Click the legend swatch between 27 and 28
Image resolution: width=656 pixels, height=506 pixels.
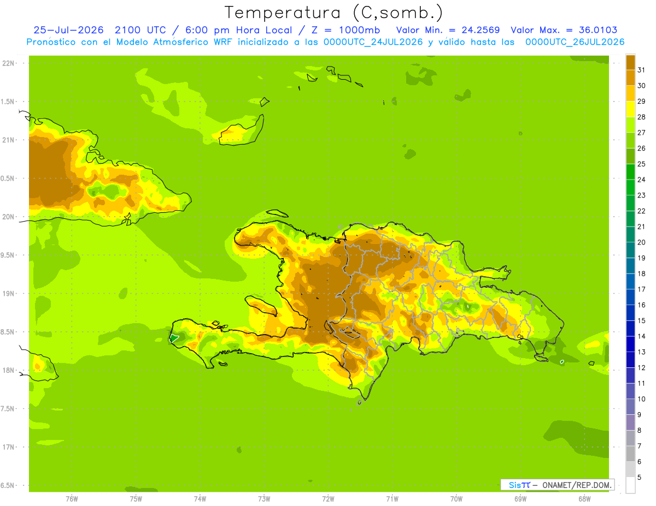630,124
